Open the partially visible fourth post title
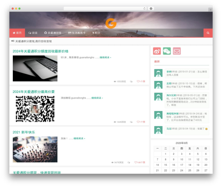The width and height of the screenshot is (222, 187). [x=37, y=172]
